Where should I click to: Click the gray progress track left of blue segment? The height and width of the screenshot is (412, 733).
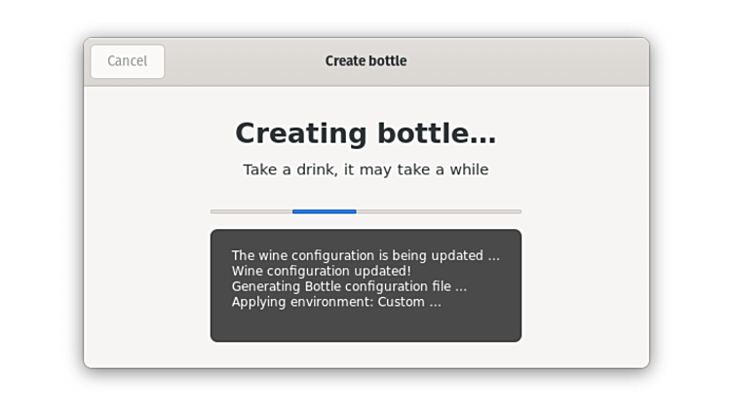pyautogui.click(x=251, y=210)
